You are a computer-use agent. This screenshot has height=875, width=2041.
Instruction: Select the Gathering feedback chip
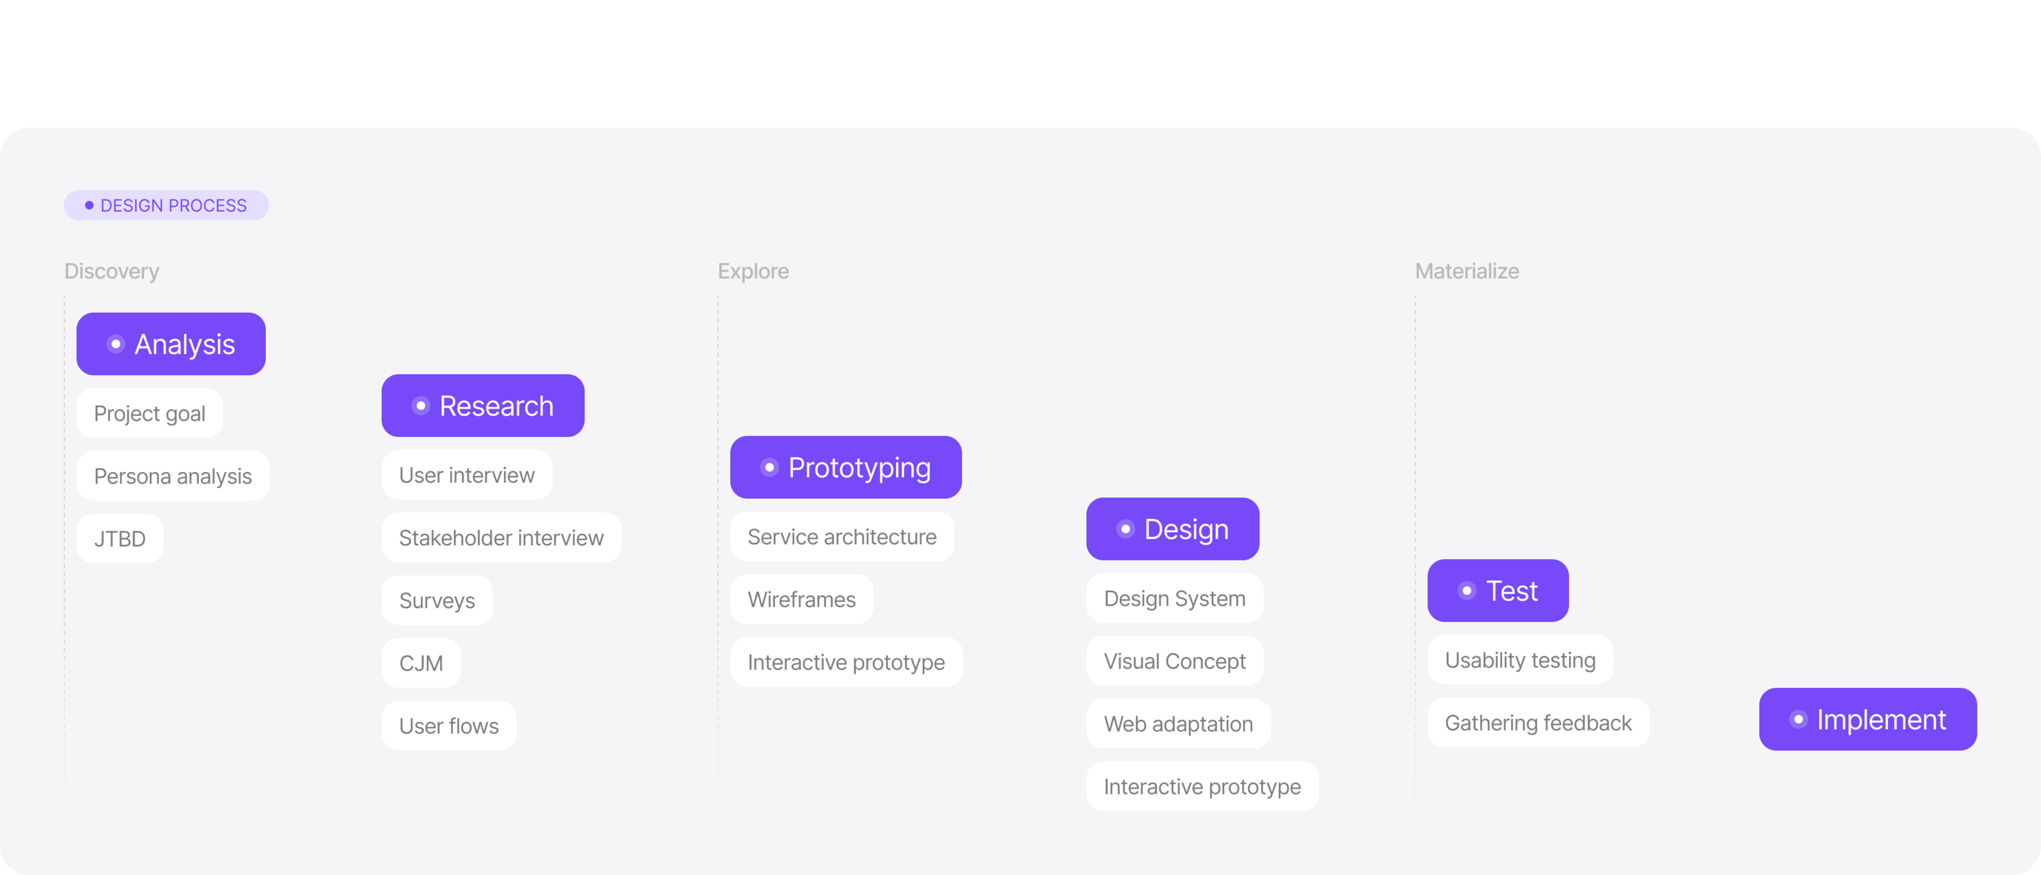pos(1537,723)
